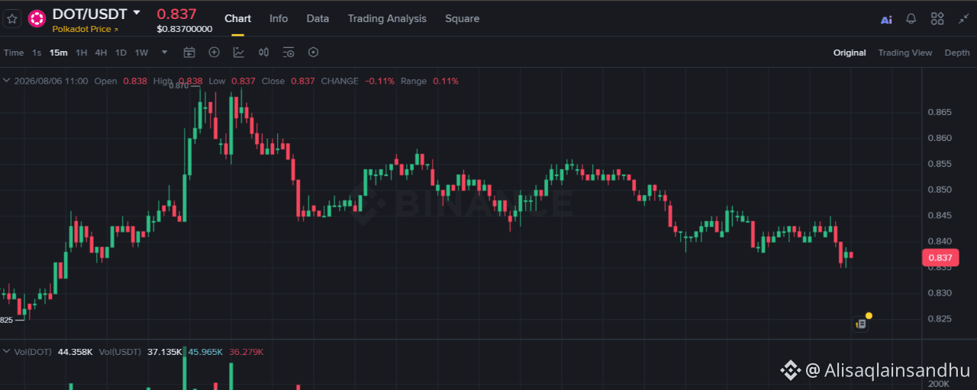Click the Low label in OHLC row
The width and height of the screenshot is (977, 390).
click(217, 81)
